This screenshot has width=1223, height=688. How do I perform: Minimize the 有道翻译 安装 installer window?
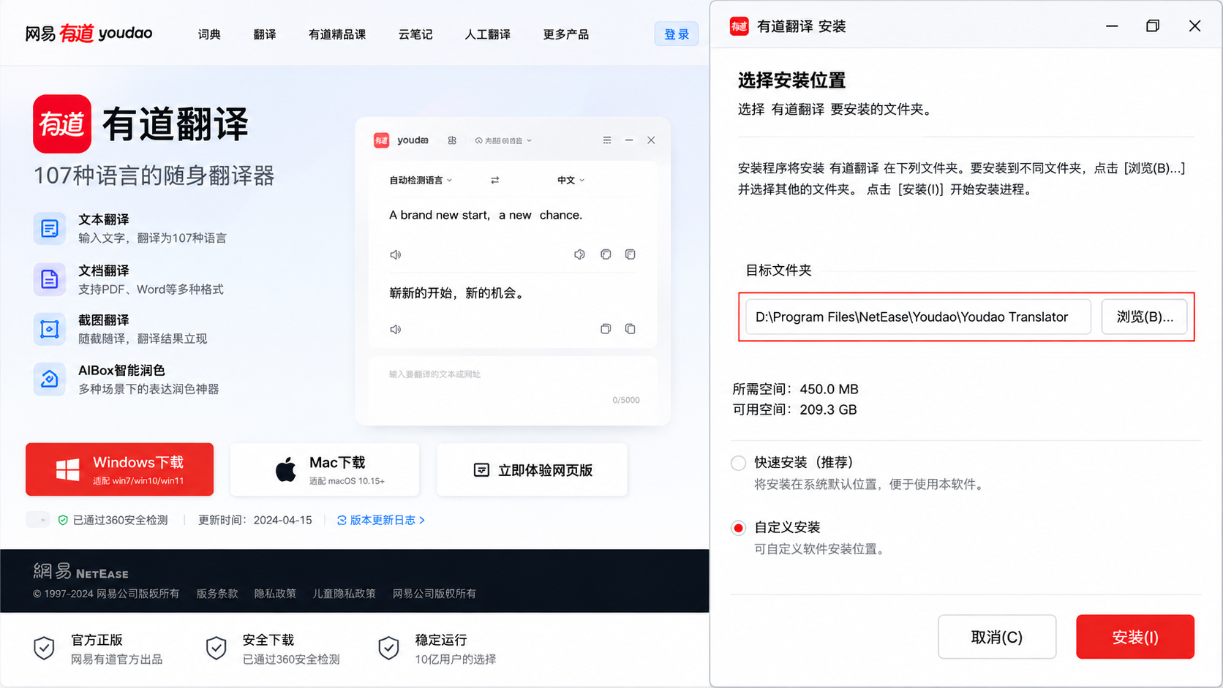(x=1112, y=26)
